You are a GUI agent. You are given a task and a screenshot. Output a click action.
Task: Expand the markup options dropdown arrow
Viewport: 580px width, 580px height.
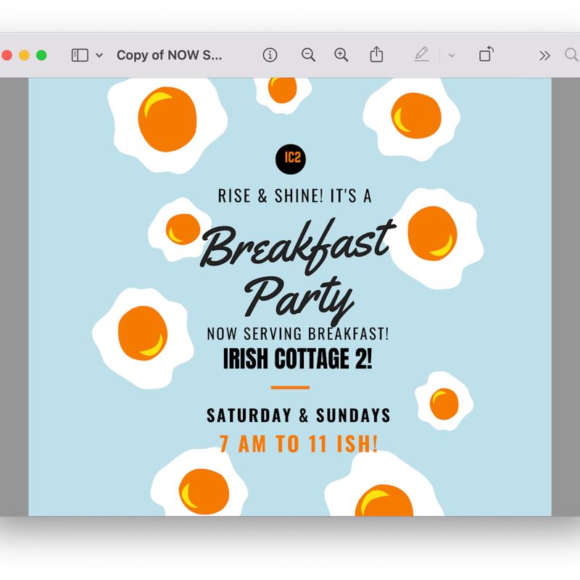[452, 55]
